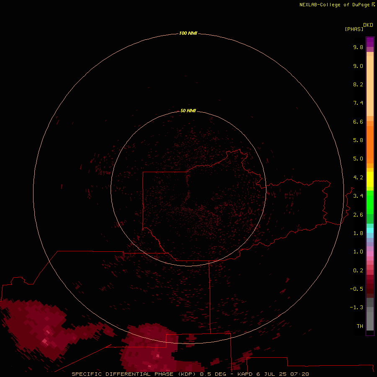Click the 4.2 legend value
The height and width of the screenshot is (377, 377).
click(x=358, y=178)
